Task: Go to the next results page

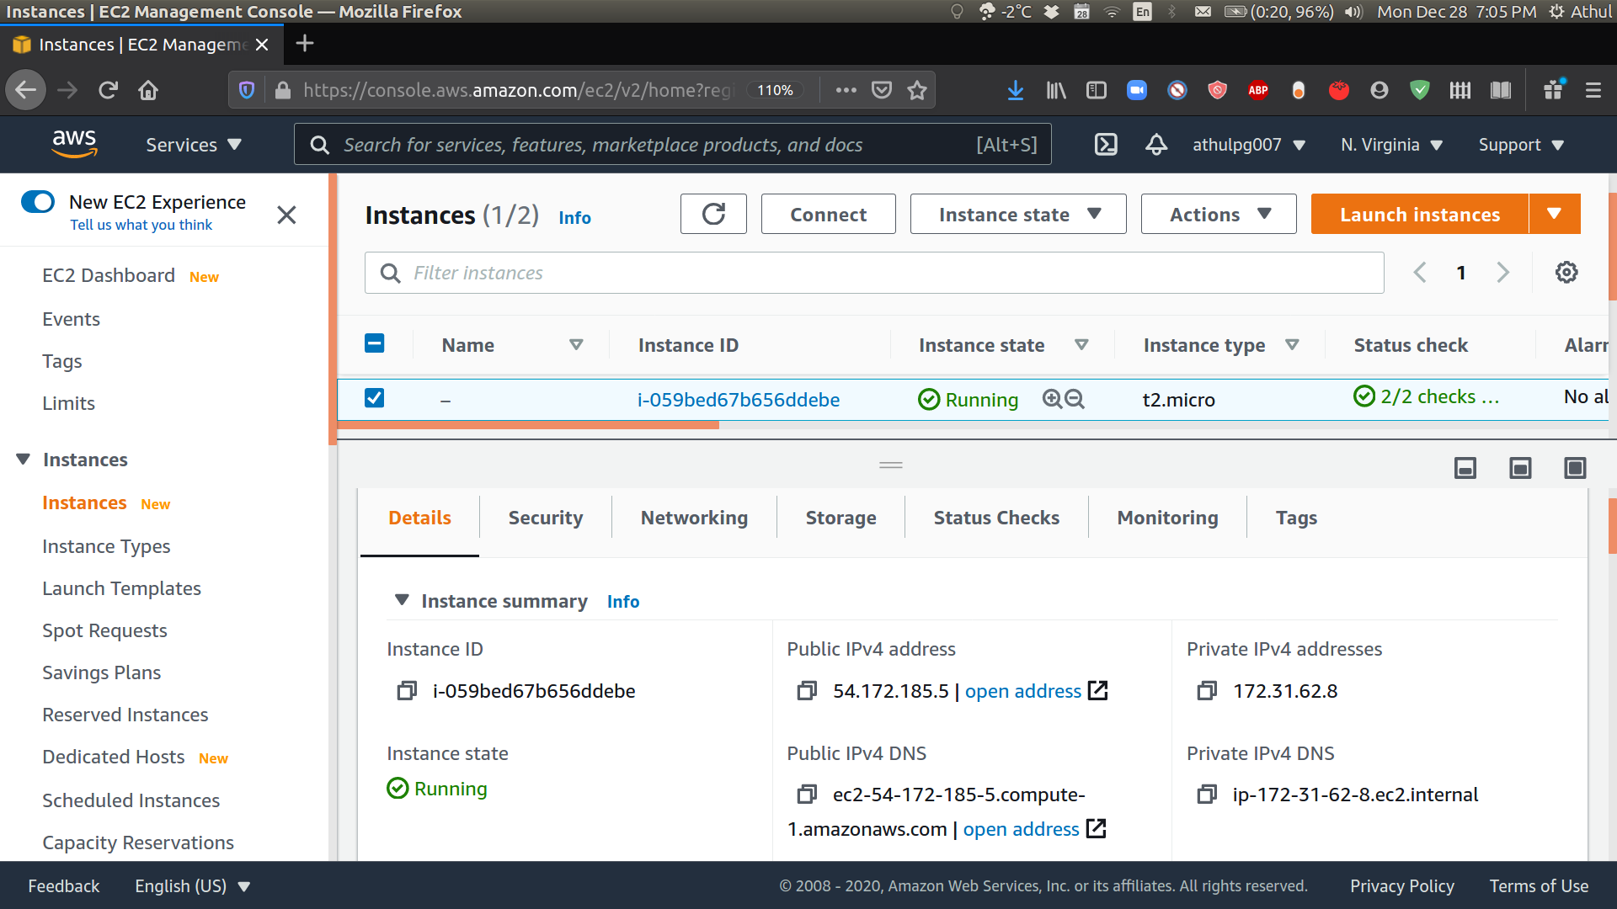Action: tap(1503, 273)
